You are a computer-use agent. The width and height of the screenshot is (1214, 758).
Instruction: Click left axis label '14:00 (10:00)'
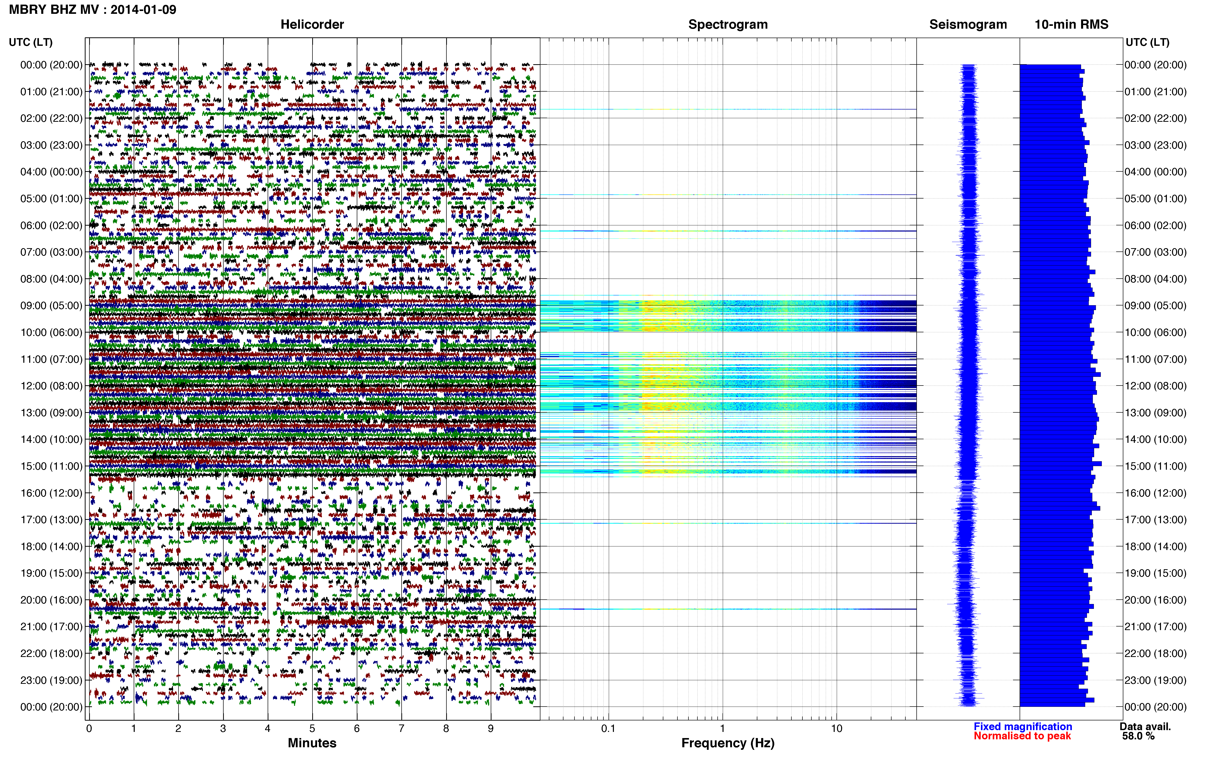[51, 440]
